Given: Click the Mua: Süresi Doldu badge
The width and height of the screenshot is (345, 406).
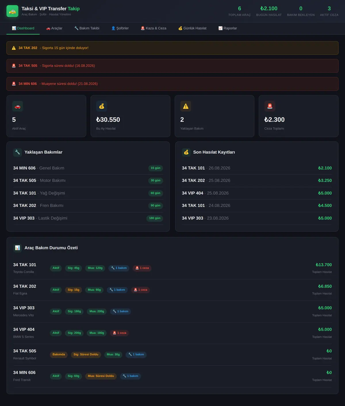Looking at the screenshot, I should tap(101, 376).
